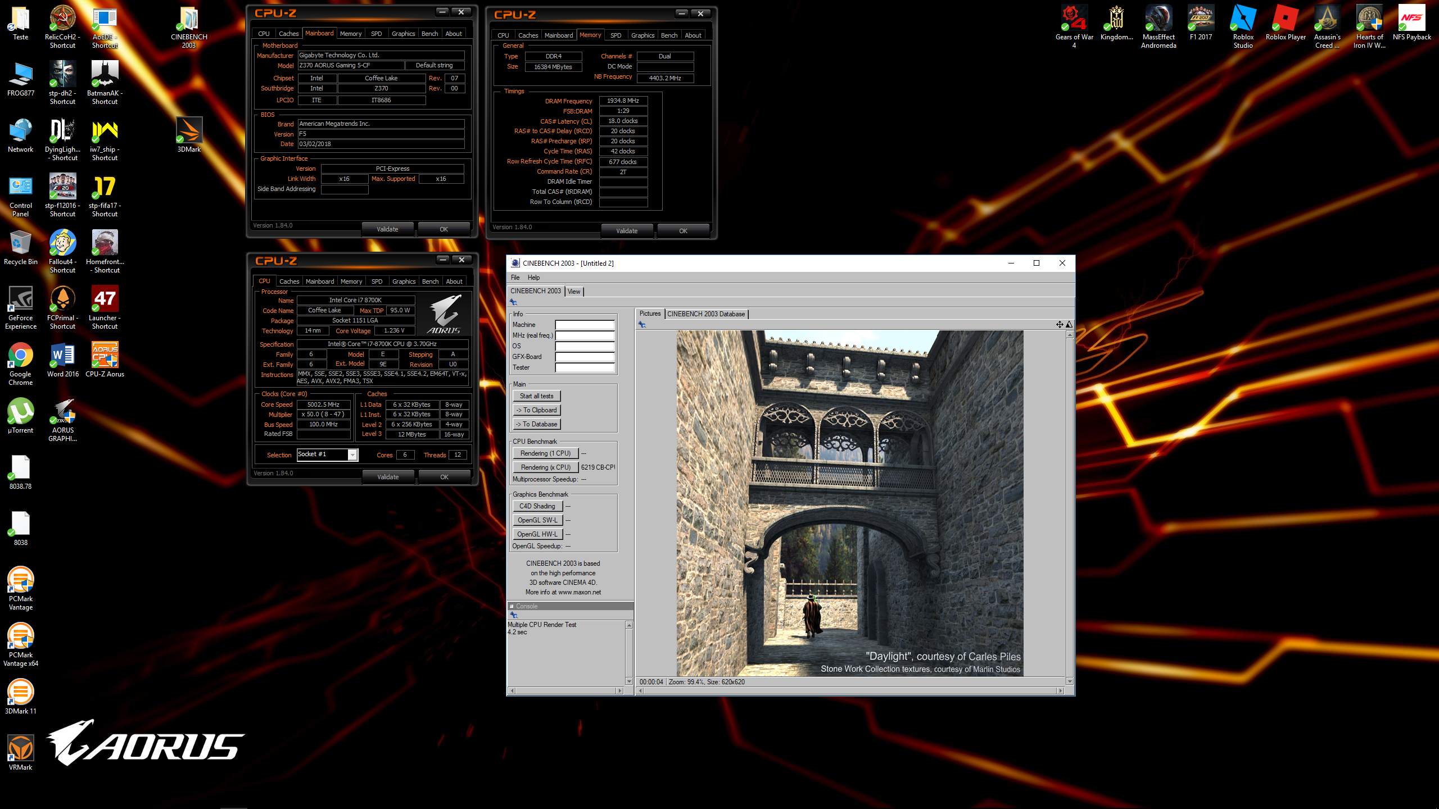
Task: Click the console vertical scrollbar down arrow
Action: point(629,681)
